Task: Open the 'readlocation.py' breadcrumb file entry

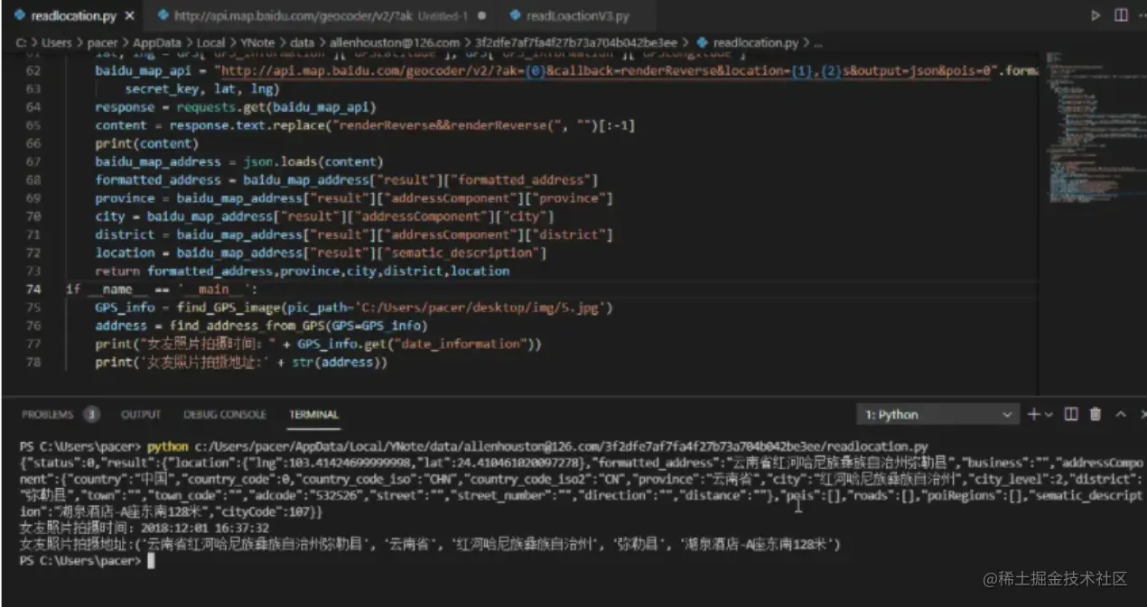Action: tap(750, 42)
